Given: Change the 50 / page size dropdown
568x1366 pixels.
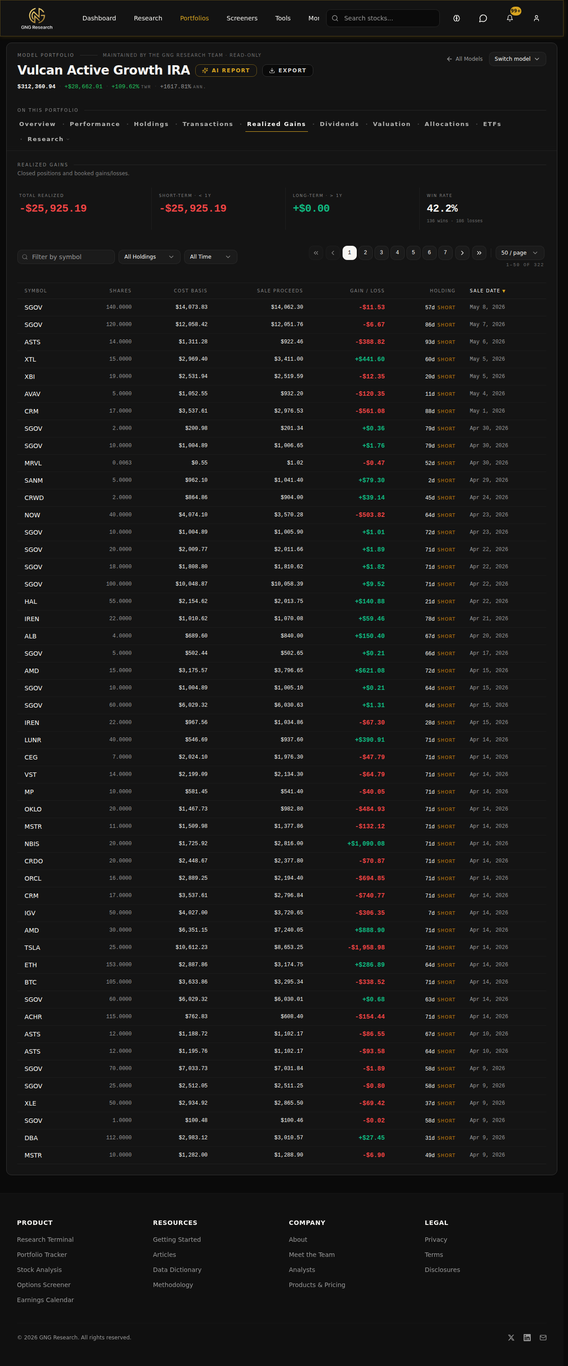Looking at the screenshot, I should [520, 253].
